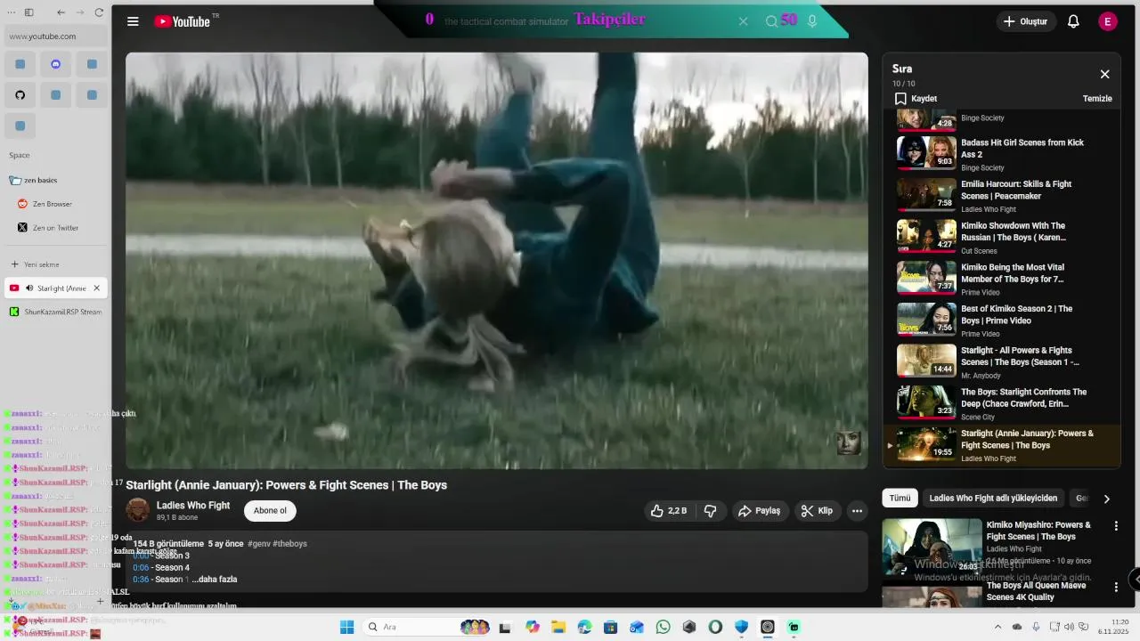Save the queue with Kaydet
Screen dimensions: 1140x641
(x=916, y=99)
